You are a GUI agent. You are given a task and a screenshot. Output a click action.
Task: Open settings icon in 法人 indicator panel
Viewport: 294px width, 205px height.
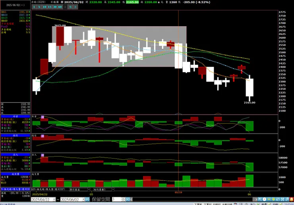(43, 155)
